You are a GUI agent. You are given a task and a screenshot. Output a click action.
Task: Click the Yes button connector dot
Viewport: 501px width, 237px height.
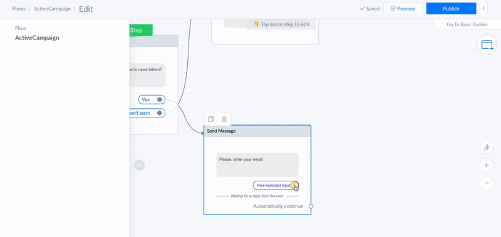tap(160, 99)
